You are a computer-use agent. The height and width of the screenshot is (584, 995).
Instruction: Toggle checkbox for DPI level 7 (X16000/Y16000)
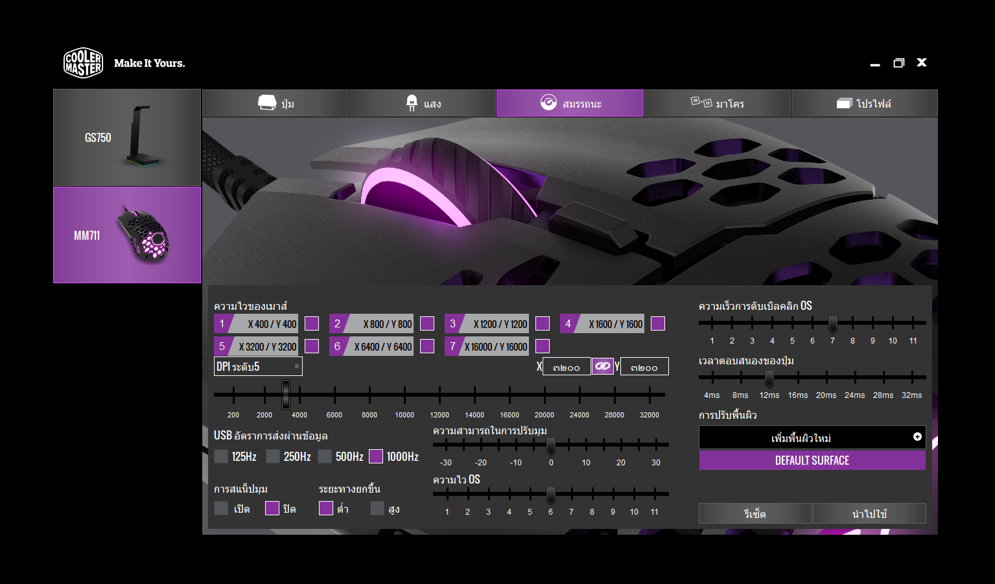(543, 346)
